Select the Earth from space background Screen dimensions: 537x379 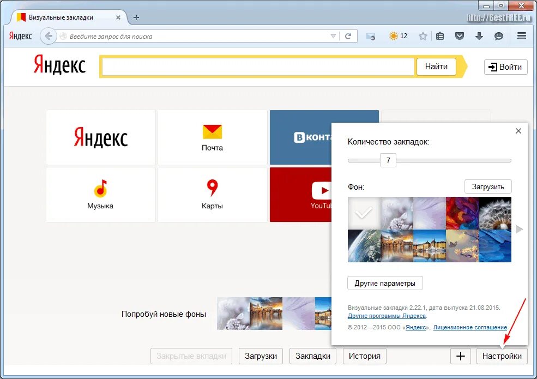(x=364, y=246)
